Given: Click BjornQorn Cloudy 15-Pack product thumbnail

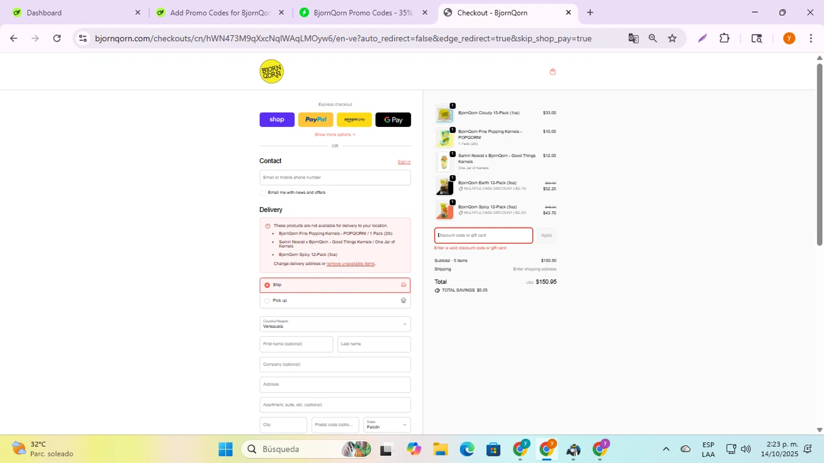Looking at the screenshot, I should pos(444,114).
